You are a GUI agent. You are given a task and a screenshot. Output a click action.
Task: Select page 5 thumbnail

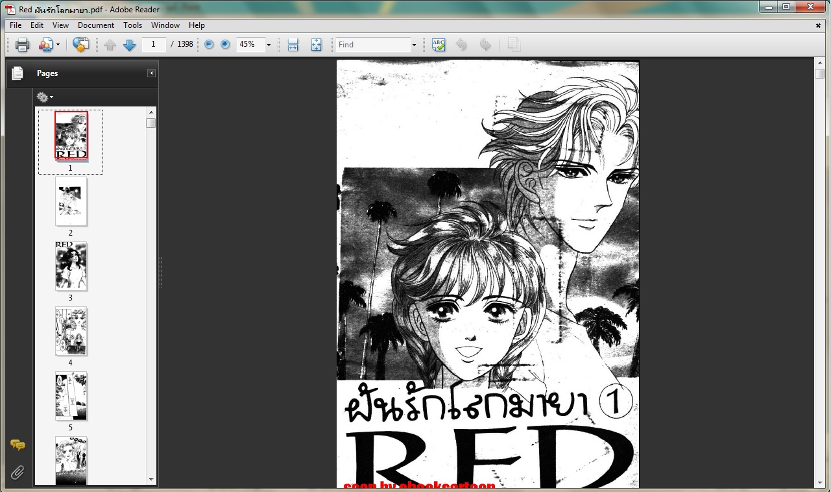click(71, 396)
